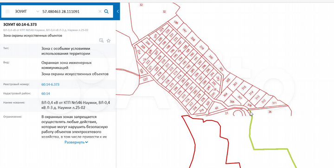Screen dimensions: 334x168
Task: Open the hamburger menu
Action: point(7,12)
